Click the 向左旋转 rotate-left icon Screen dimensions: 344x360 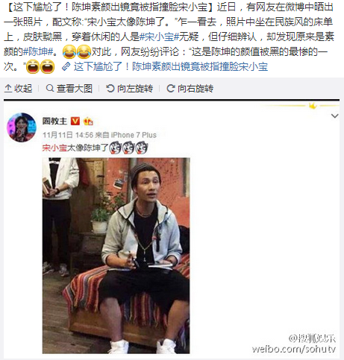coord(110,88)
